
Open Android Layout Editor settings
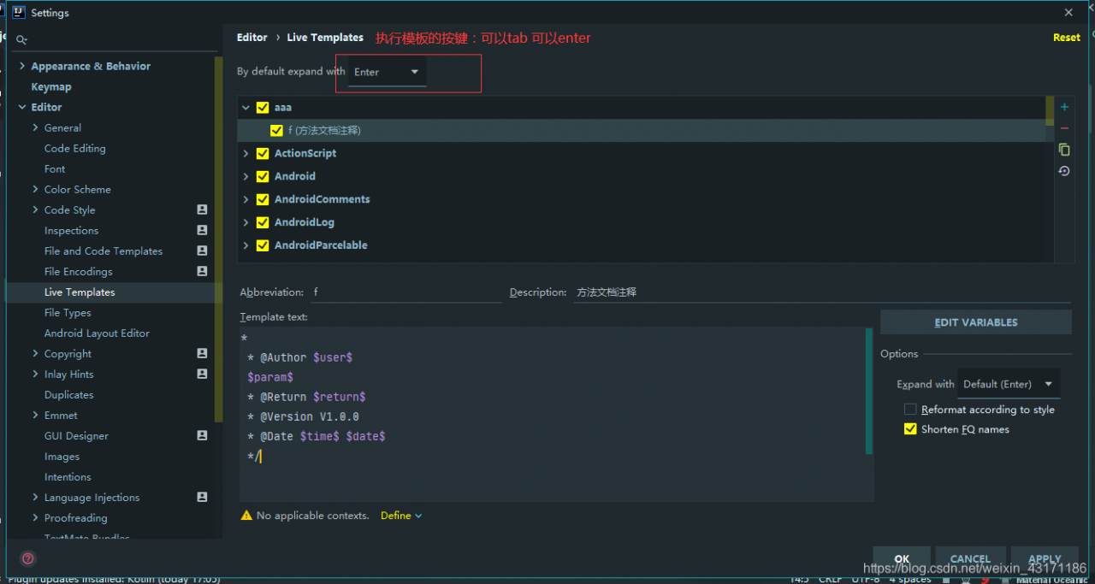click(97, 333)
